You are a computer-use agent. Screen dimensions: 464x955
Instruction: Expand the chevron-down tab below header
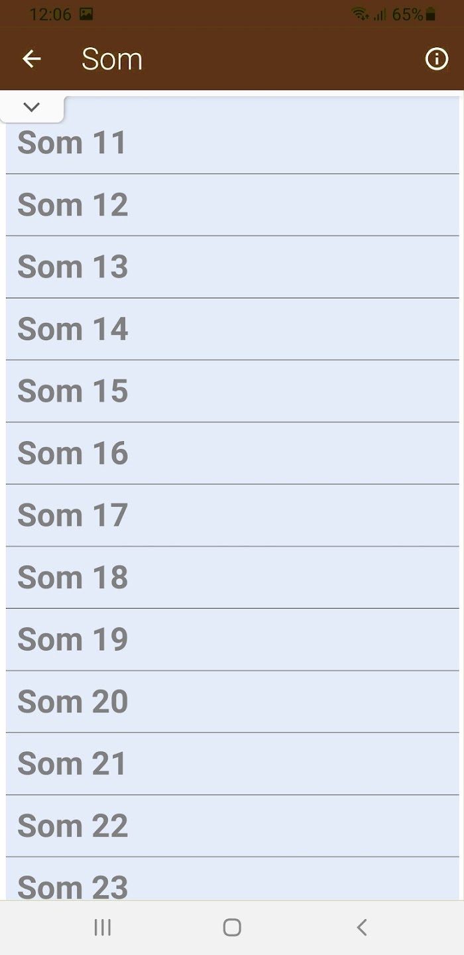(31, 107)
